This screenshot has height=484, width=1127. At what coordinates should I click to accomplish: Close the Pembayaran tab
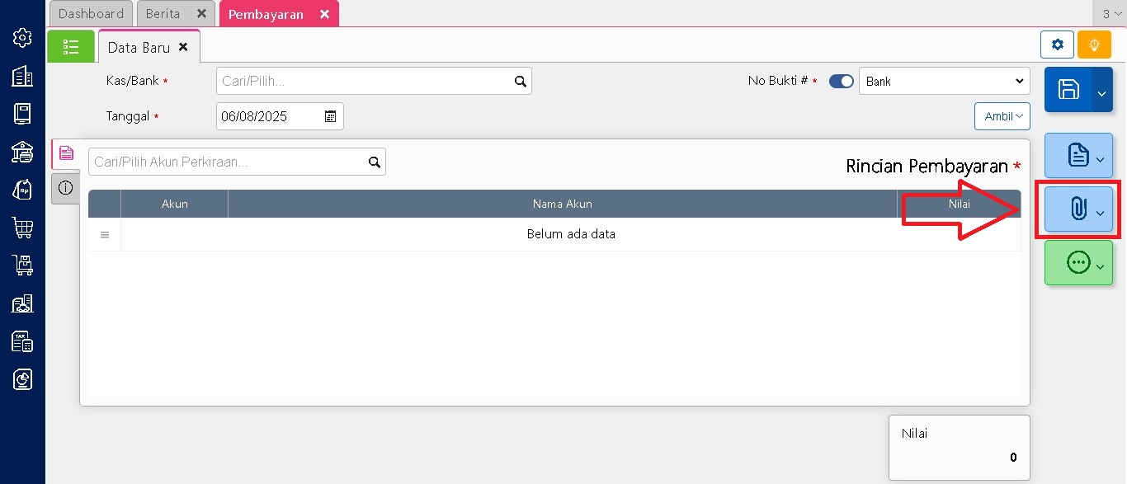pos(324,14)
